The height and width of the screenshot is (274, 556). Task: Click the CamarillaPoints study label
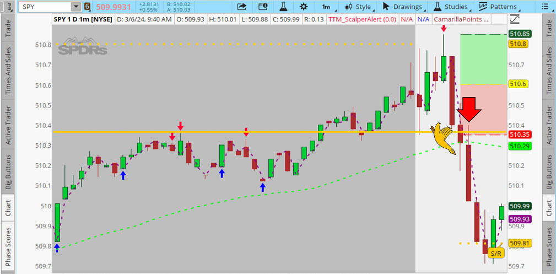461,19
